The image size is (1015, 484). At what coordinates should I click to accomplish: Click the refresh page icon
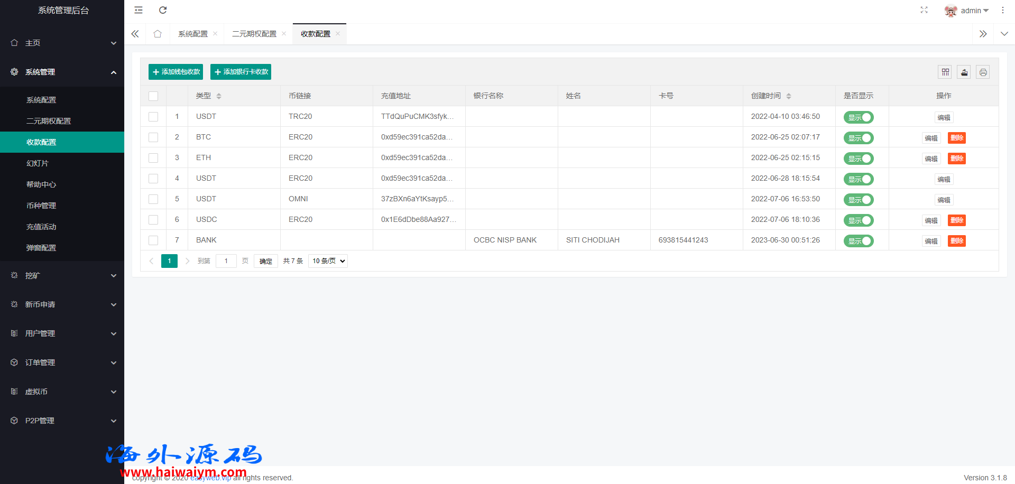click(x=163, y=10)
